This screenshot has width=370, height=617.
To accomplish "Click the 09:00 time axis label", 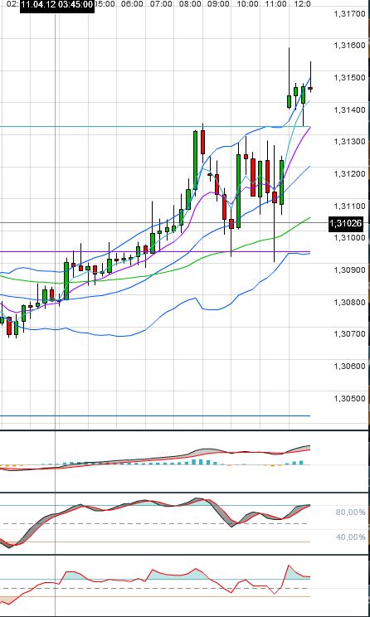I will point(218,4).
